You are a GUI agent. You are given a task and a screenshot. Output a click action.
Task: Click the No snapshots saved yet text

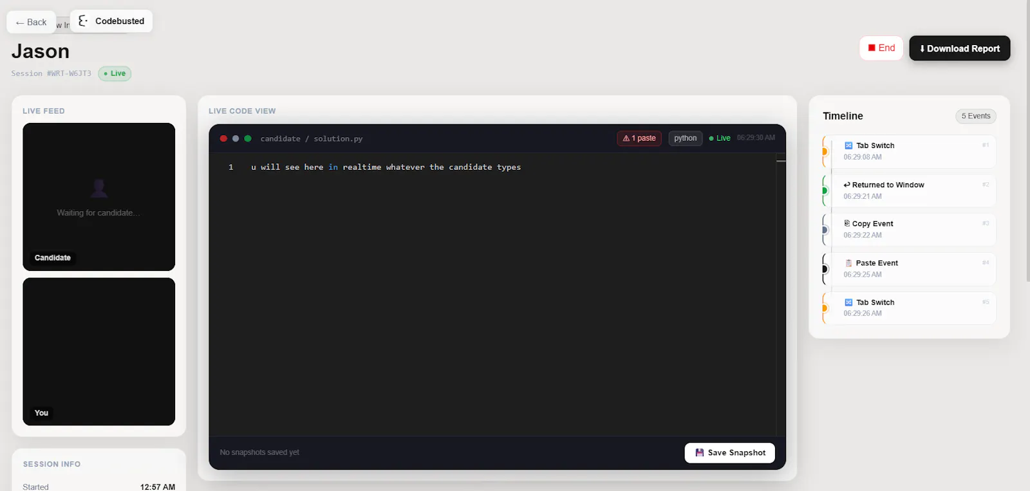tap(259, 452)
